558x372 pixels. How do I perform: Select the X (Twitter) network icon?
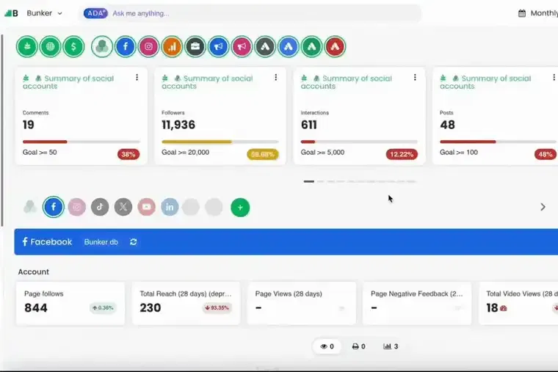(123, 207)
